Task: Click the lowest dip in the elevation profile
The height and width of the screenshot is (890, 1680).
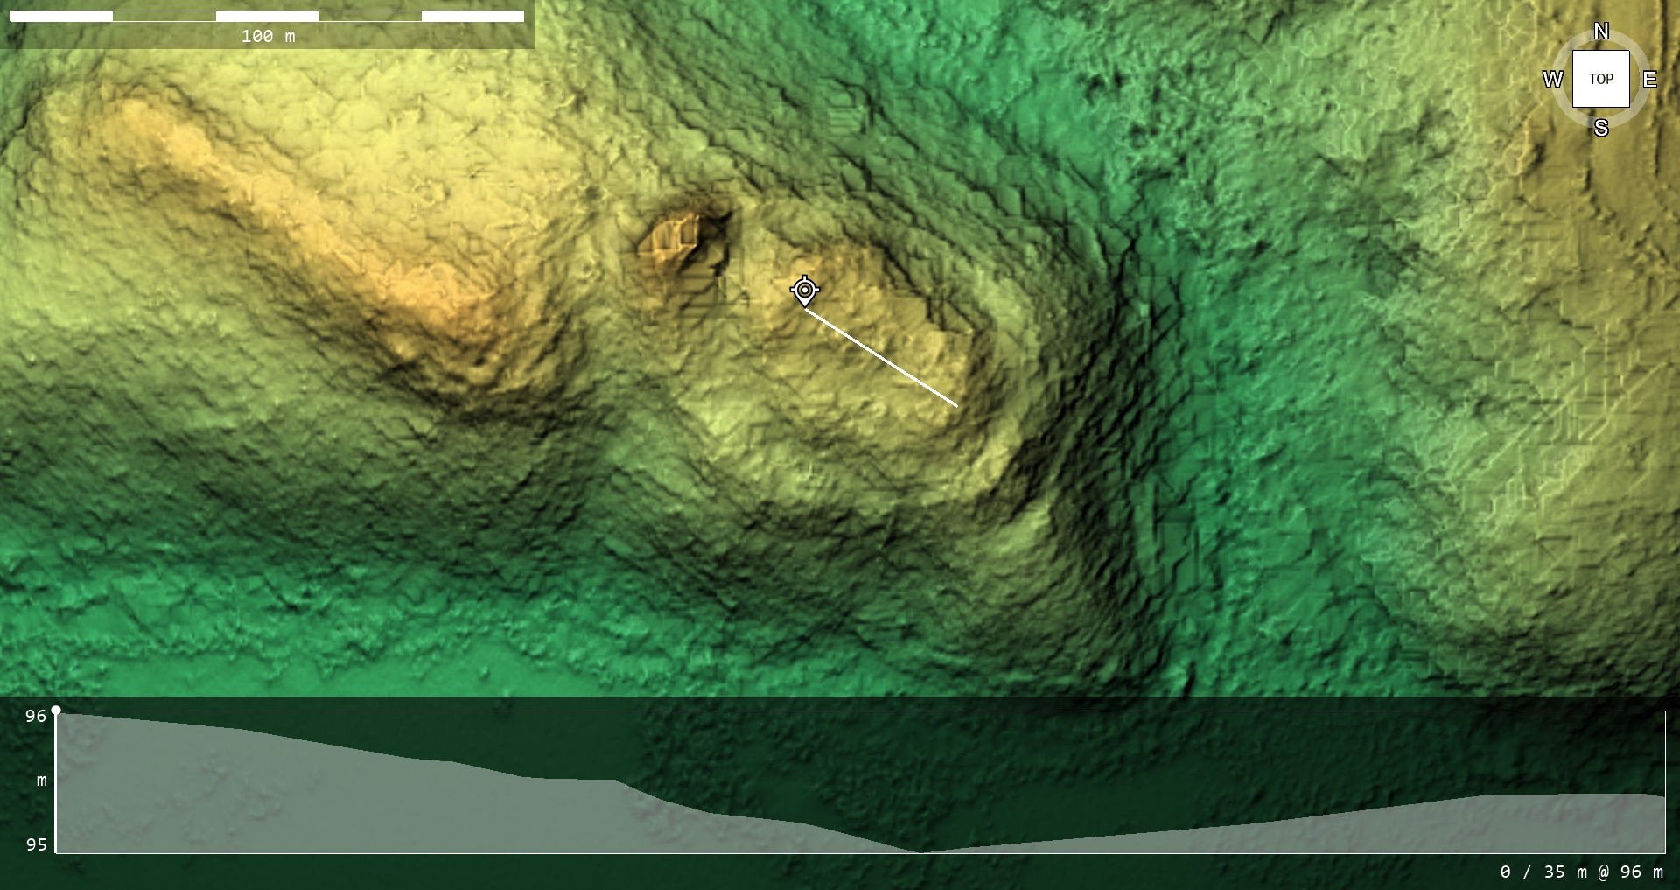Action: coord(920,851)
